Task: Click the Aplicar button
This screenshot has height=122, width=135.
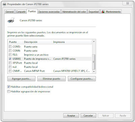Action: [106, 116]
